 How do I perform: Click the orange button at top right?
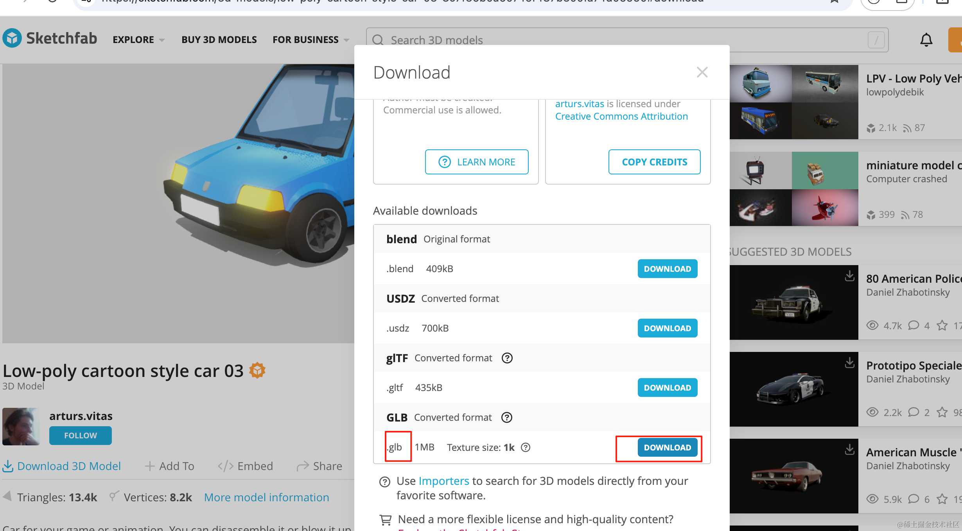(955, 39)
